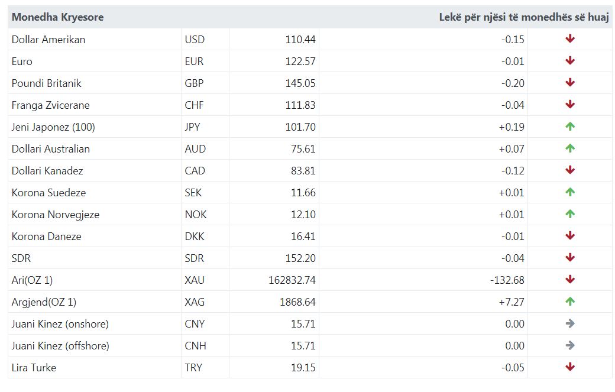
Task: Select the Dollar Amerikan row name
Action: click(x=48, y=40)
